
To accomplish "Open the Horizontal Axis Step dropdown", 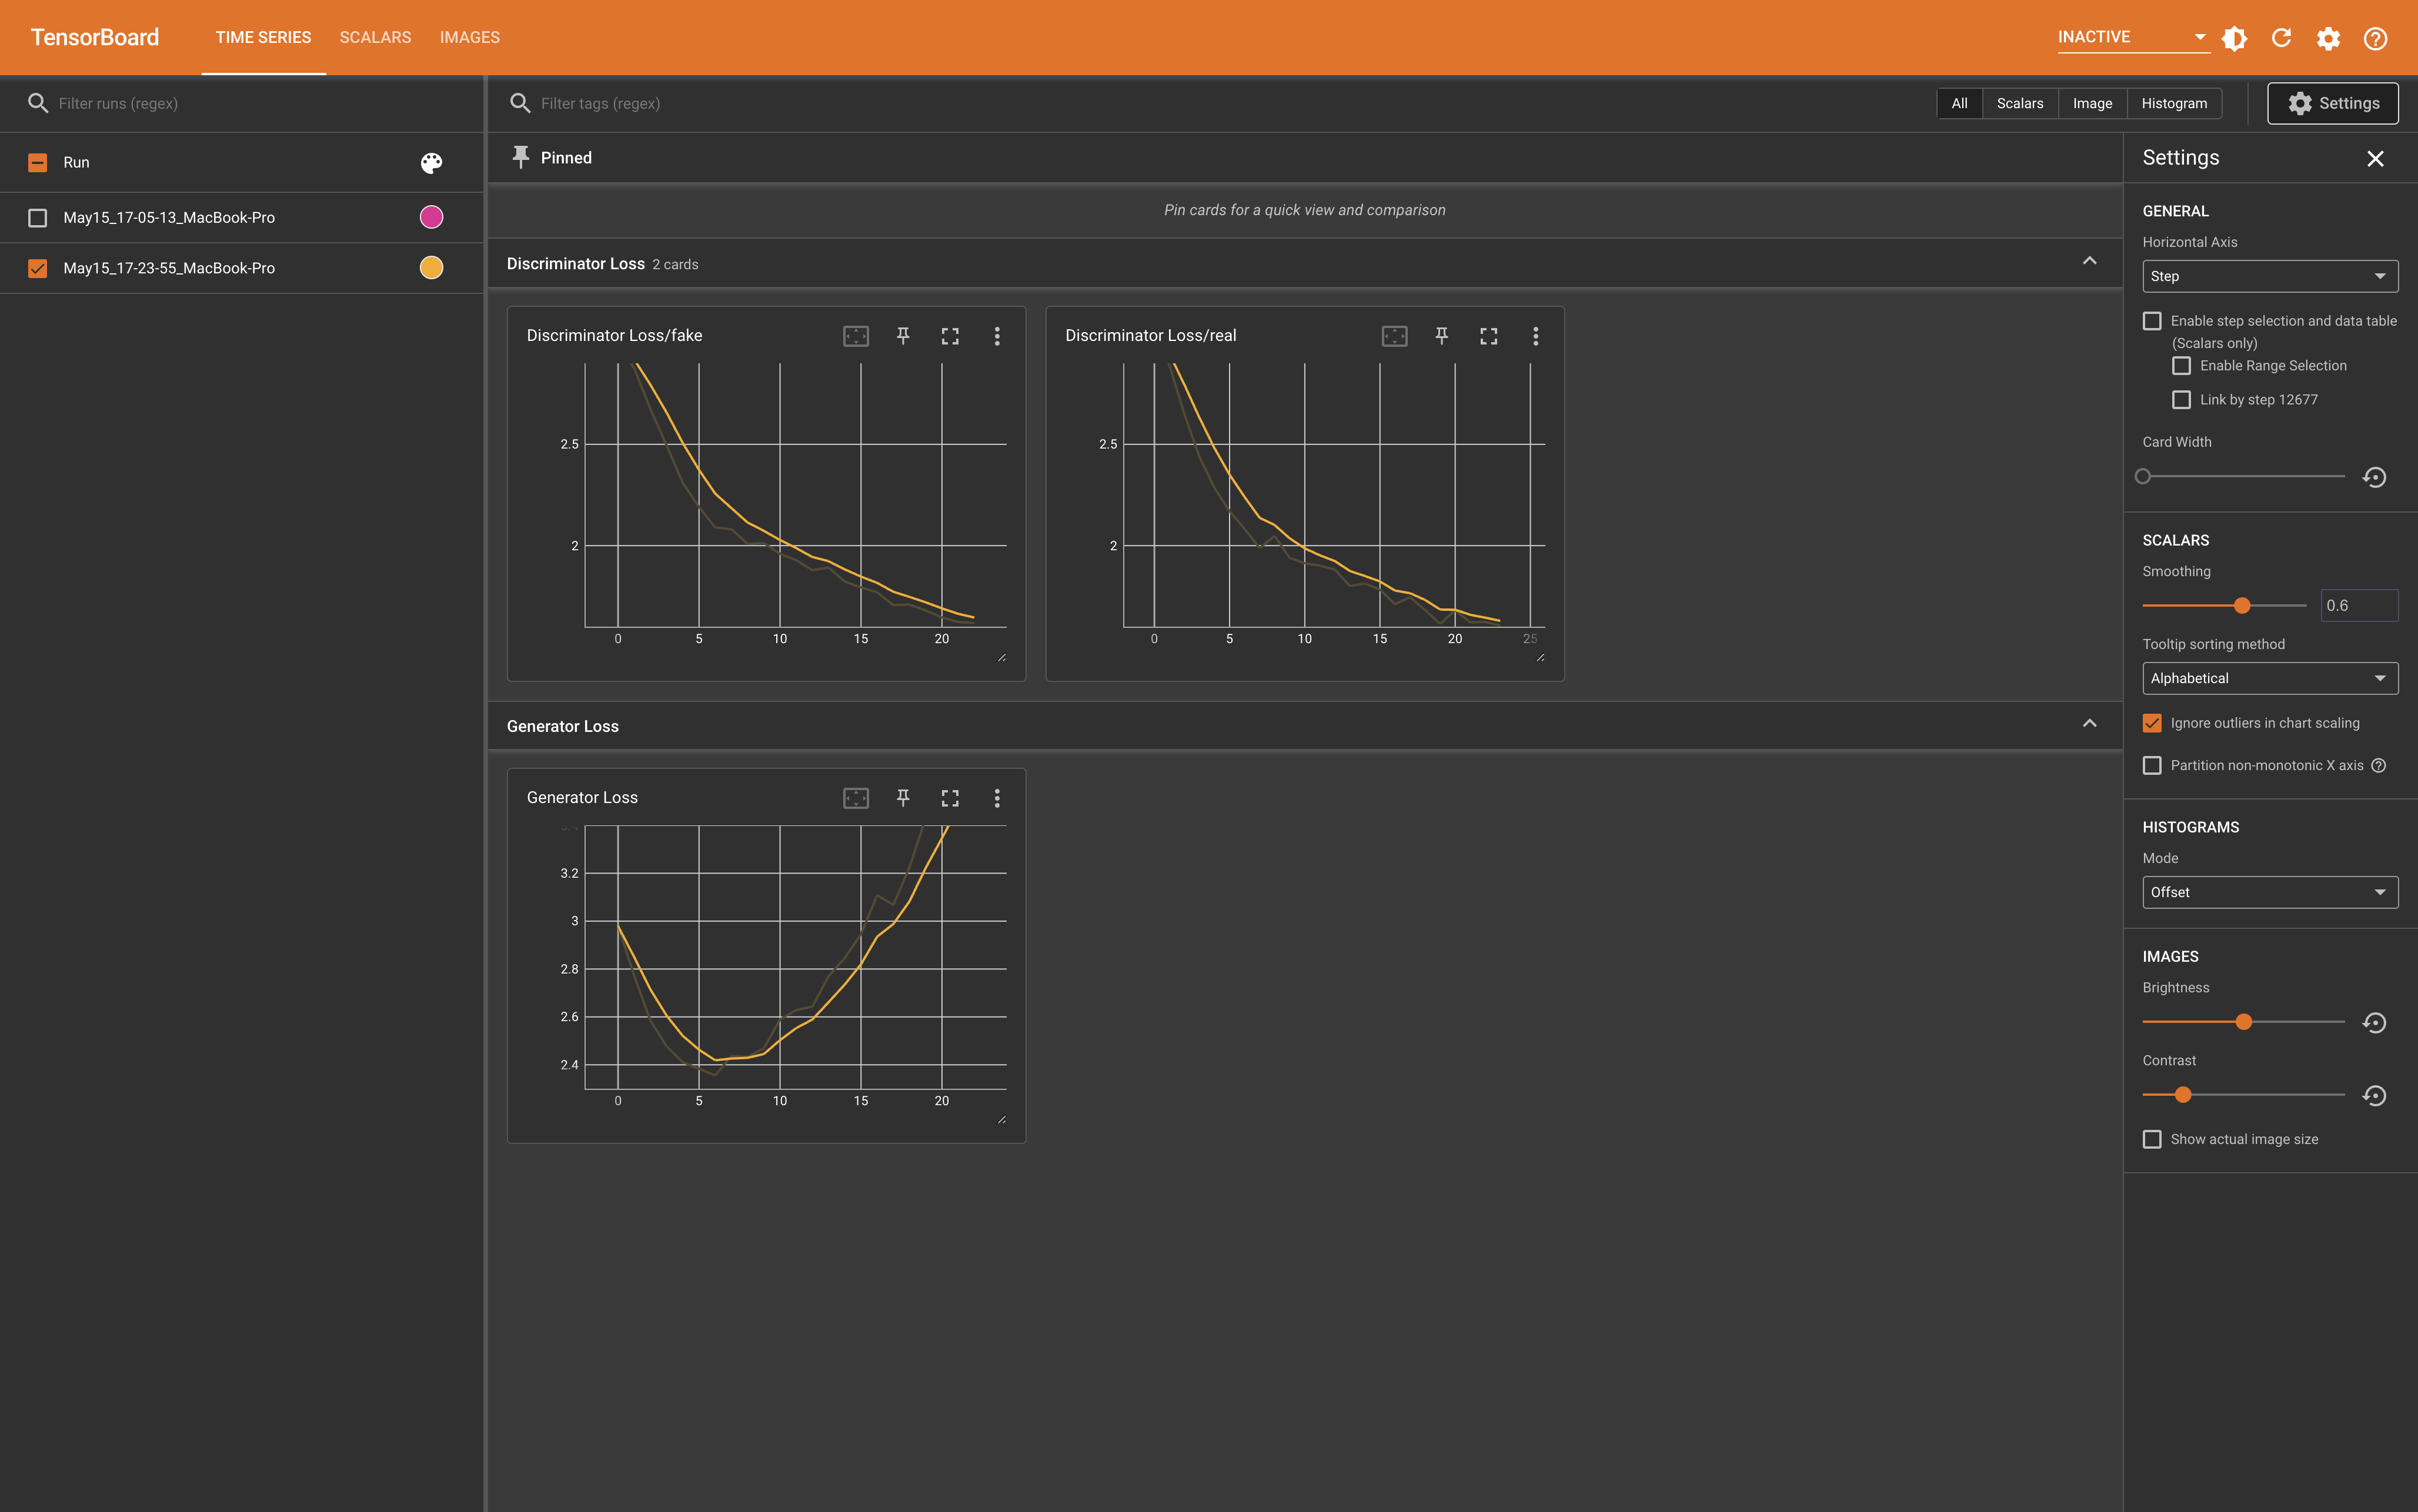I will coord(2269,277).
